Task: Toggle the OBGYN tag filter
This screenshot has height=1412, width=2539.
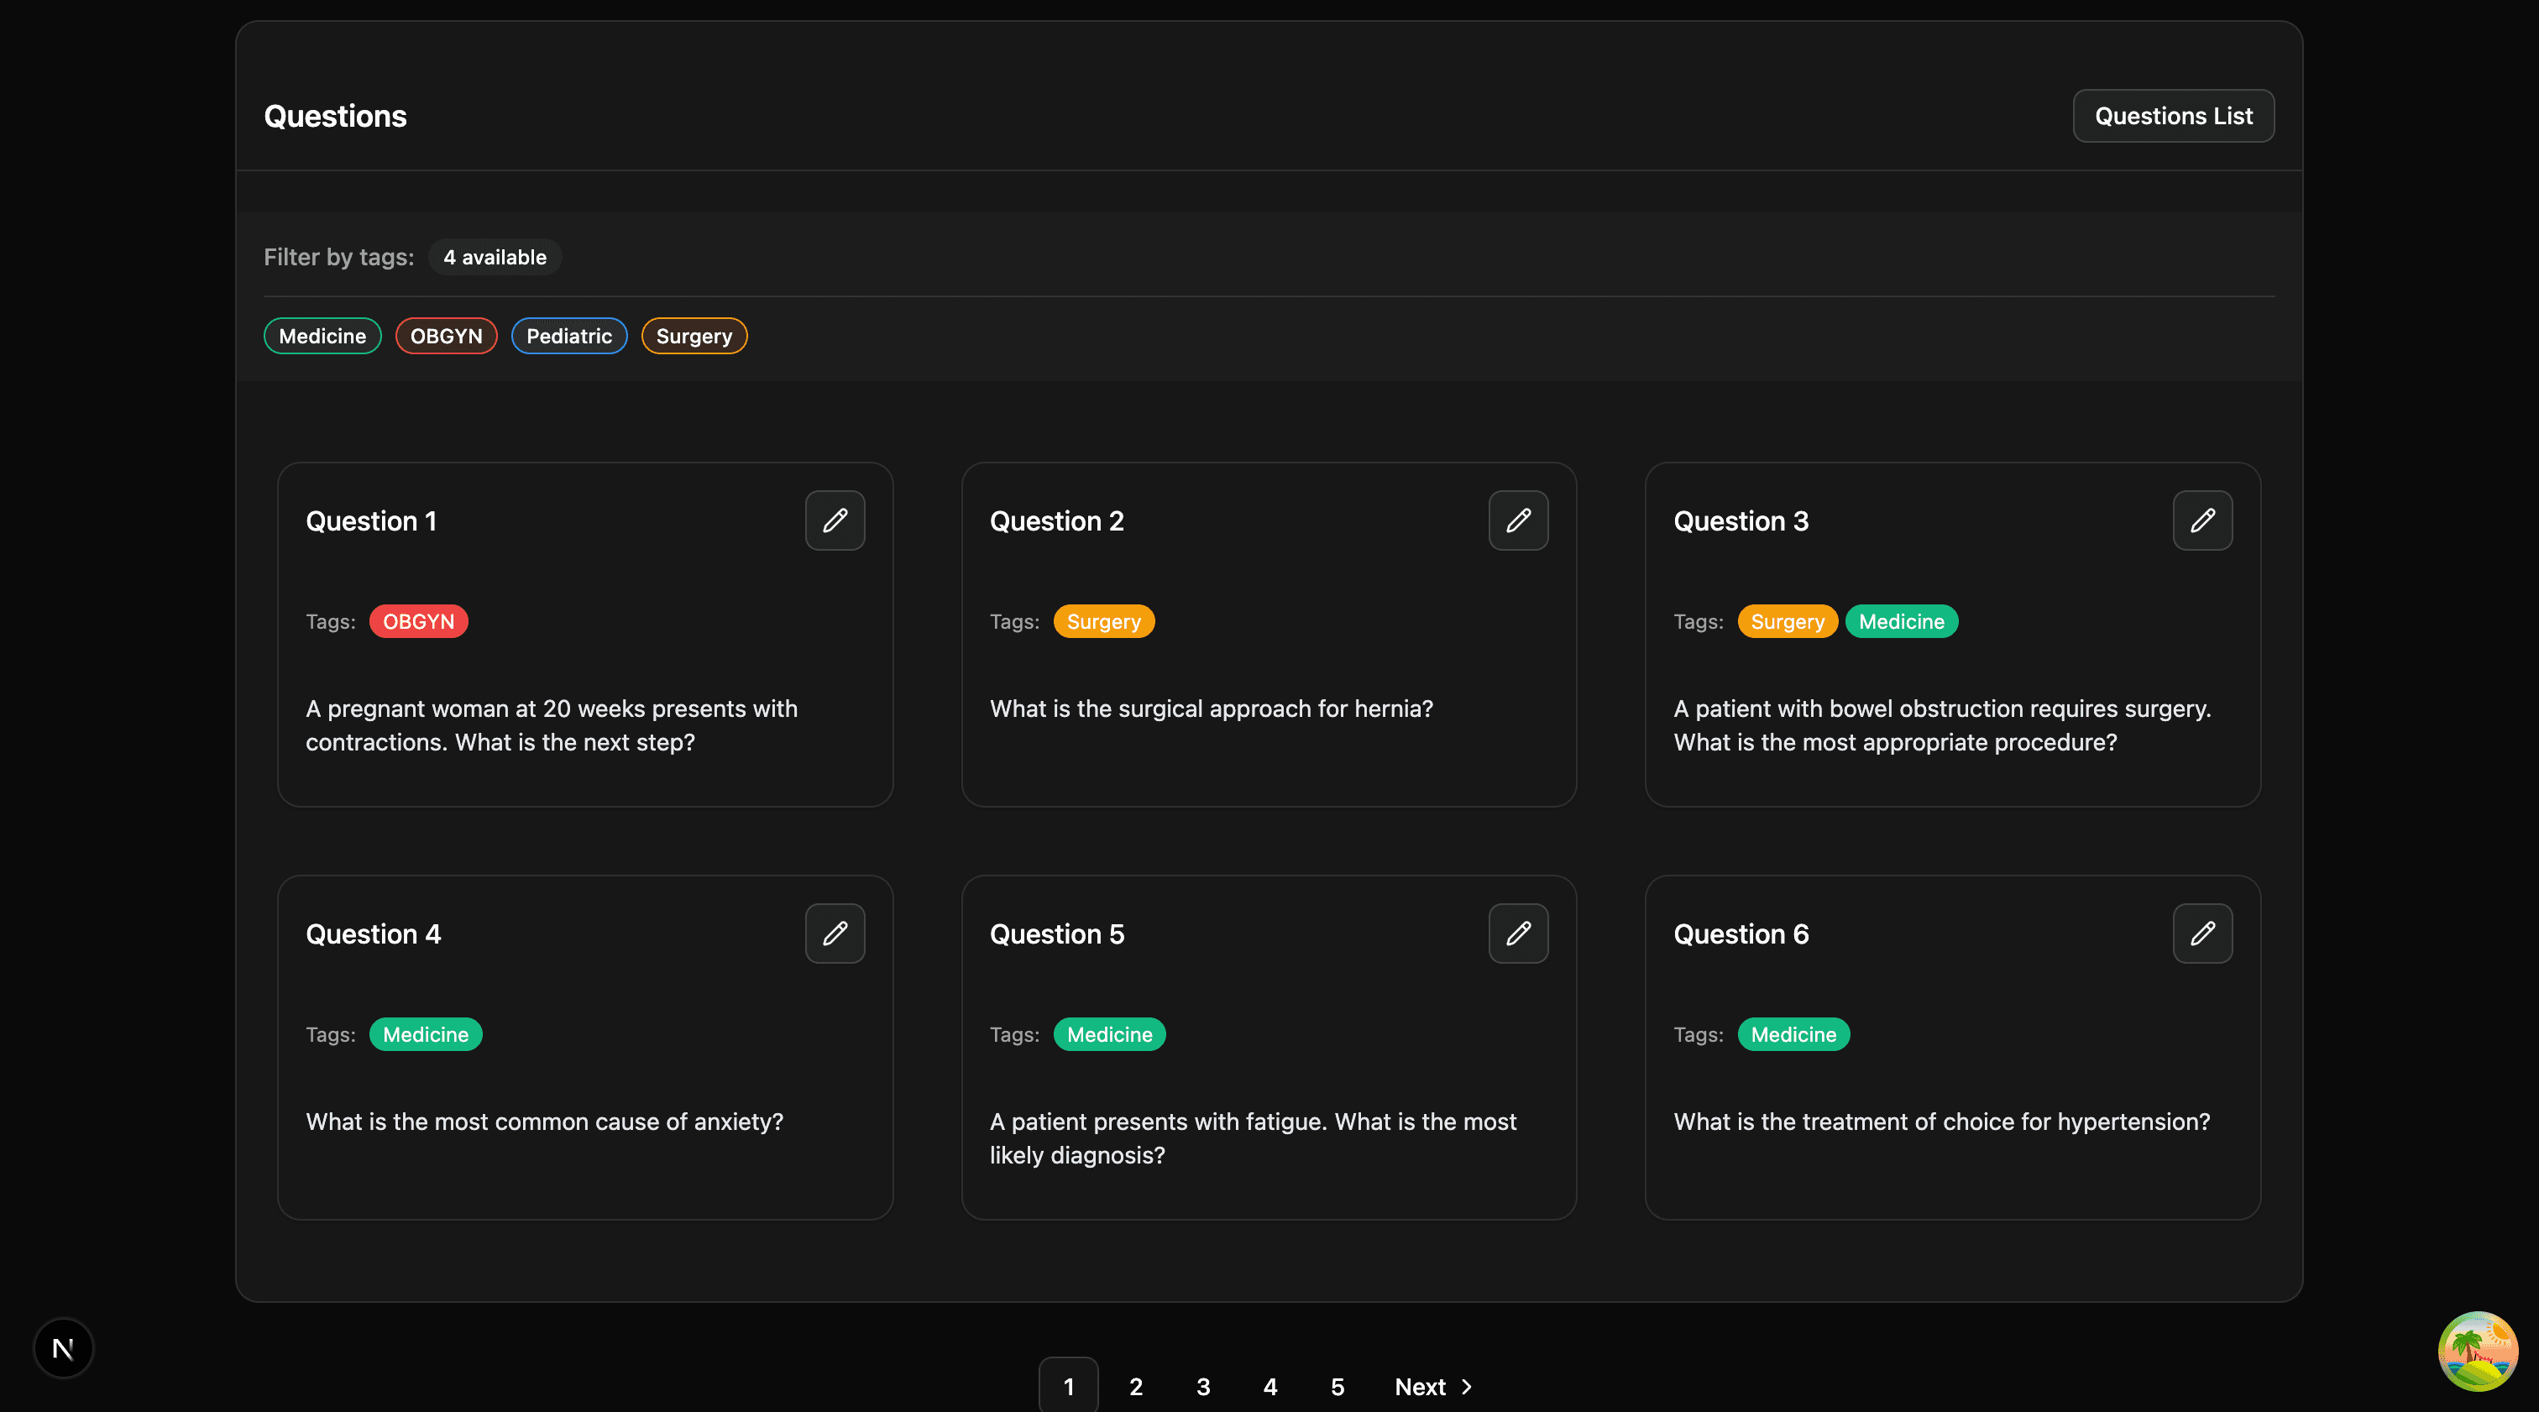Action: pos(446,335)
